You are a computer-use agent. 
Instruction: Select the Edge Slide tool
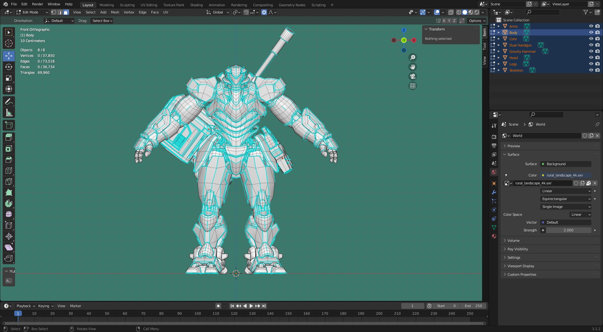pyautogui.click(x=9, y=226)
